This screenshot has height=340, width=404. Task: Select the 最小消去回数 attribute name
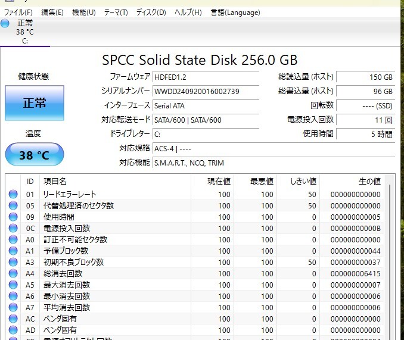[67, 297]
